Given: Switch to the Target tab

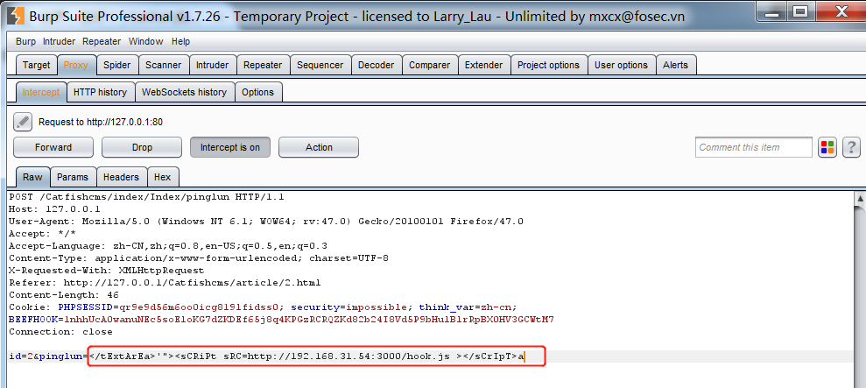Looking at the screenshot, I should [x=37, y=65].
